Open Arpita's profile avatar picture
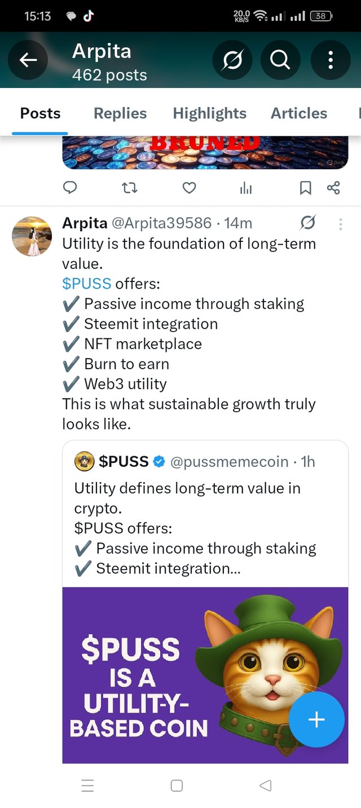The height and width of the screenshot is (808, 361). [32, 236]
